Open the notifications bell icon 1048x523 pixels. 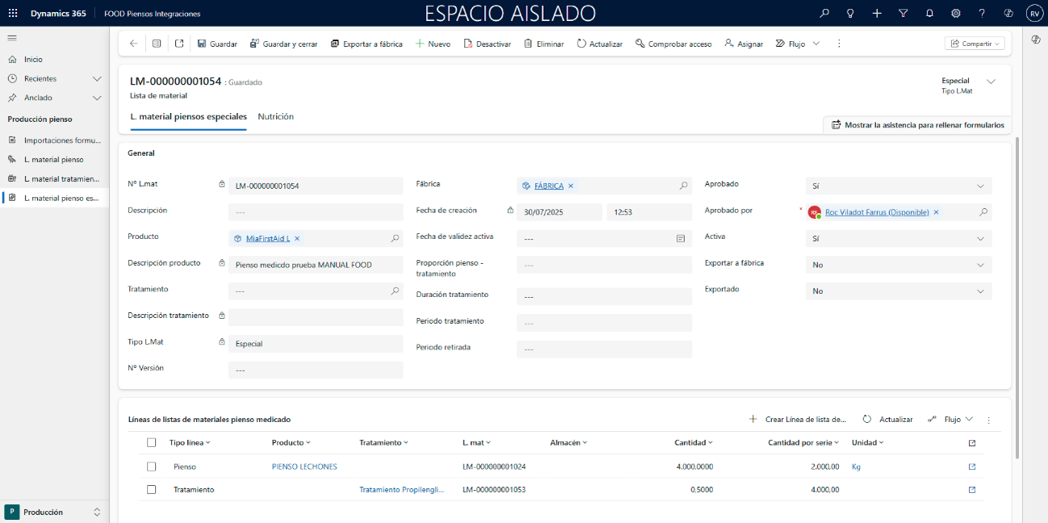(x=929, y=14)
